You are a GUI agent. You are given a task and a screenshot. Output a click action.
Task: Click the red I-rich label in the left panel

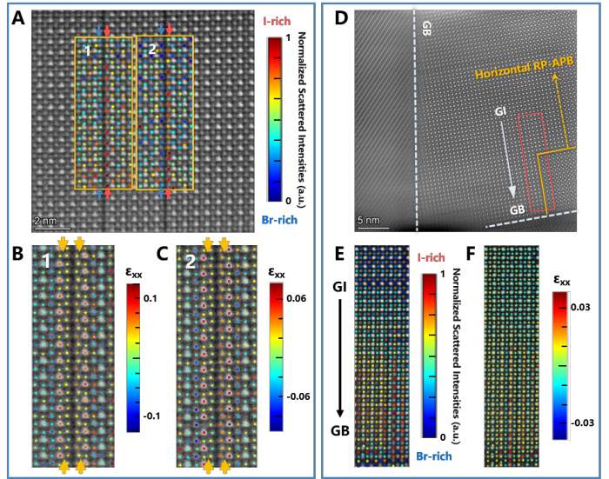coord(277,20)
